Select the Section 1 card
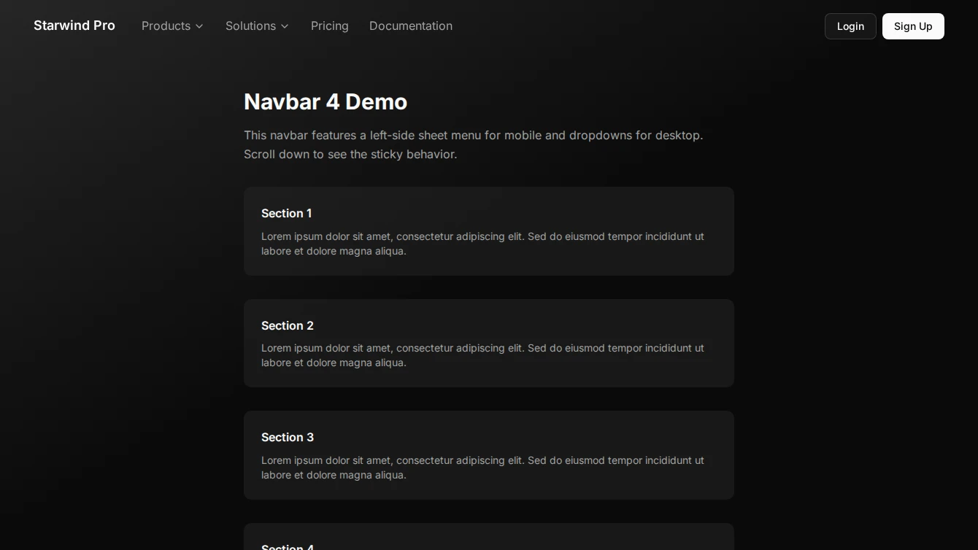This screenshot has width=978, height=550. coord(489,231)
